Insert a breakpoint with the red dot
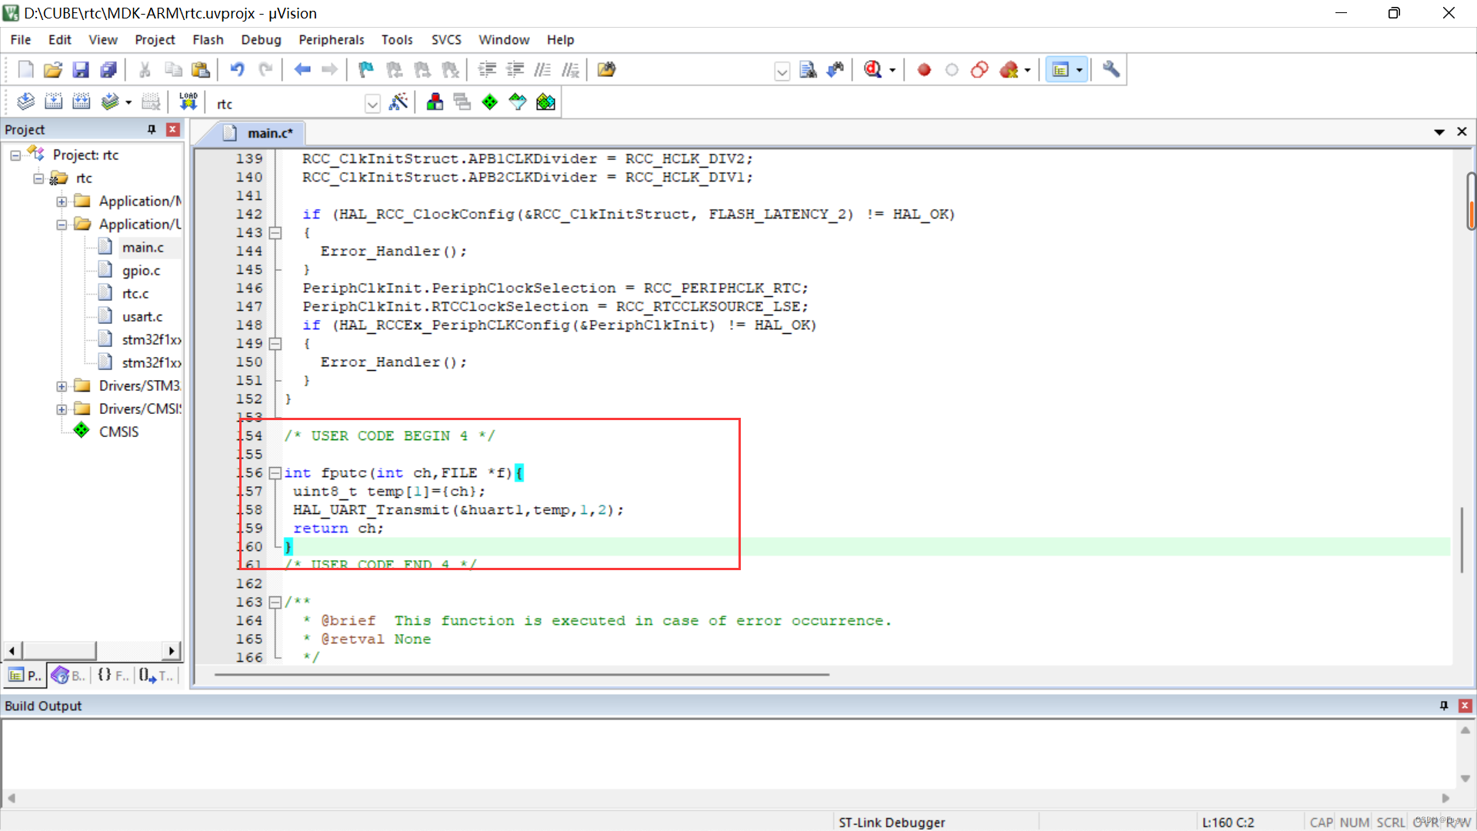Screen dimensions: 1477x831 point(924,70)
